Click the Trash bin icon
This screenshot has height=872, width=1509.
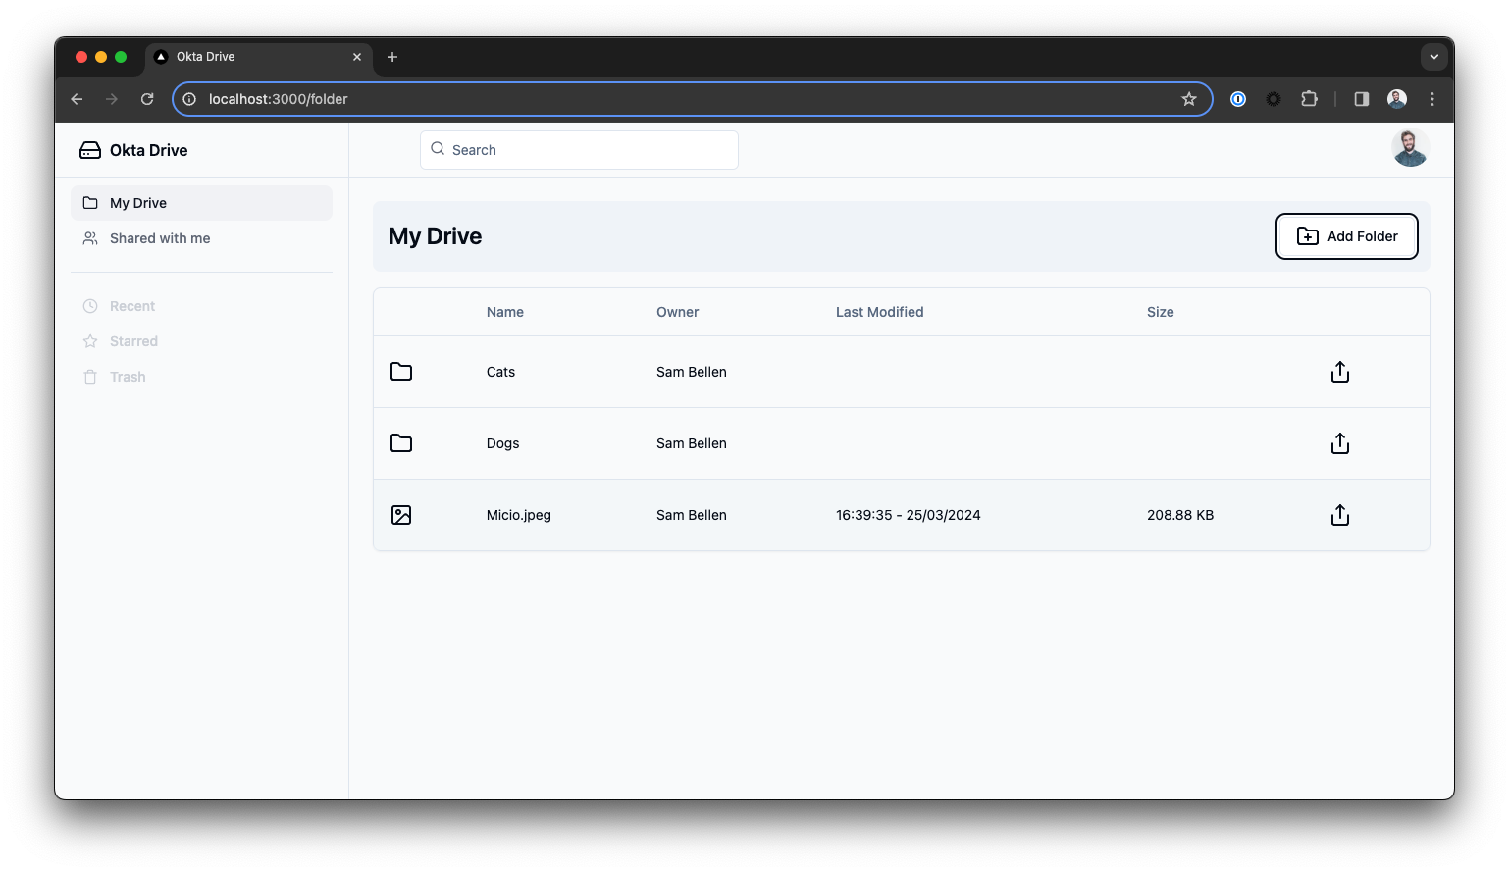click(90, 377)
